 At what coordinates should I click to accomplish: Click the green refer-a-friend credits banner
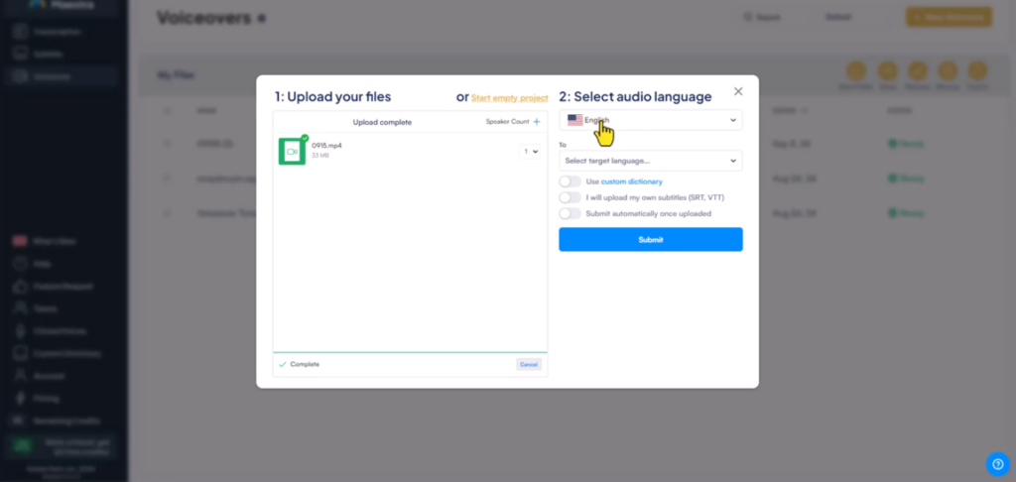tap(63, 445)
